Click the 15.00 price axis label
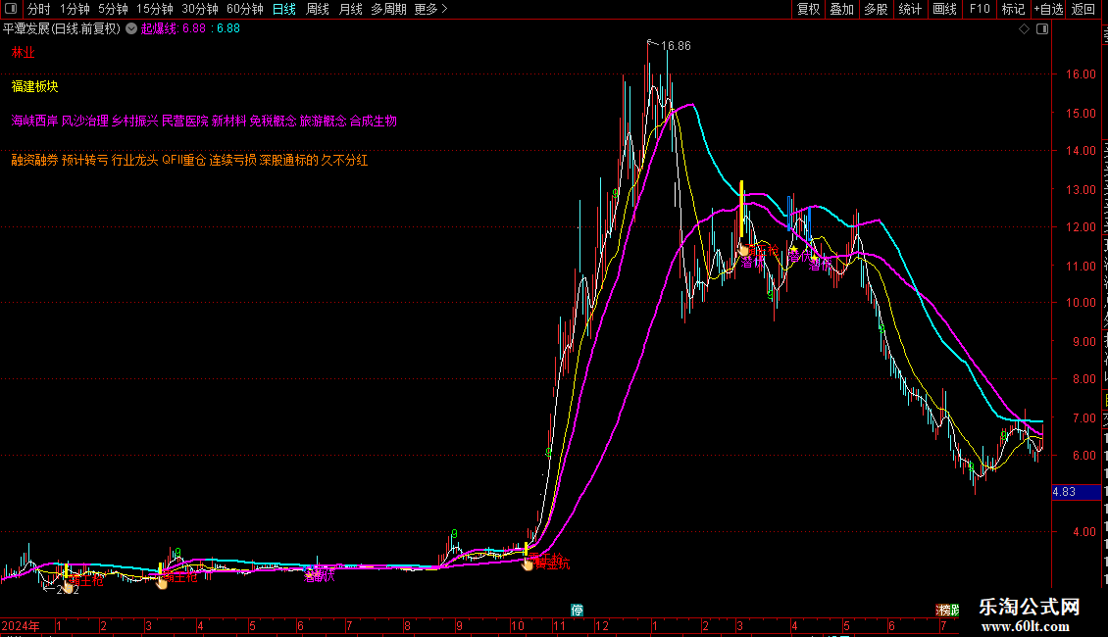The height and width of the screenshot is (637, 1108). coord(1082,113)
